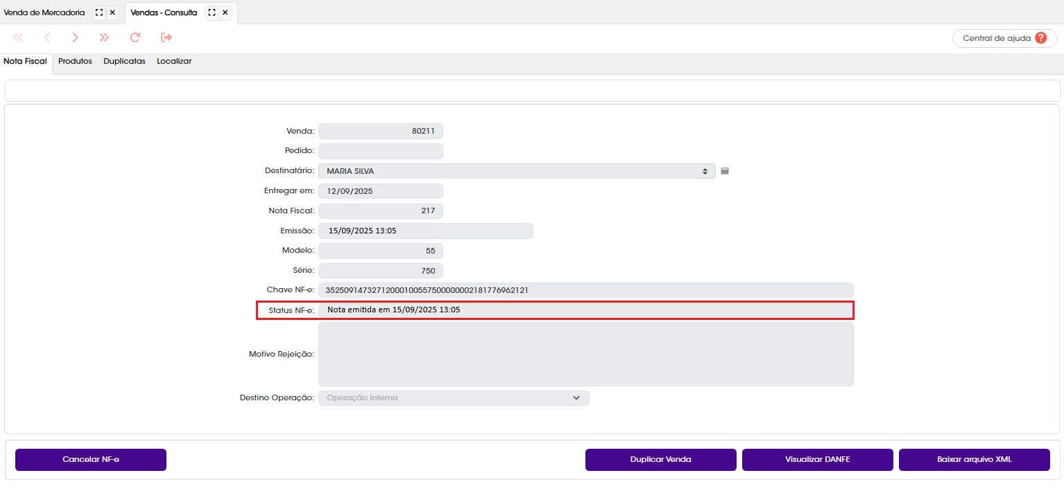
Task: Click the Entregar em date field
Action: (x=381, y=191)
